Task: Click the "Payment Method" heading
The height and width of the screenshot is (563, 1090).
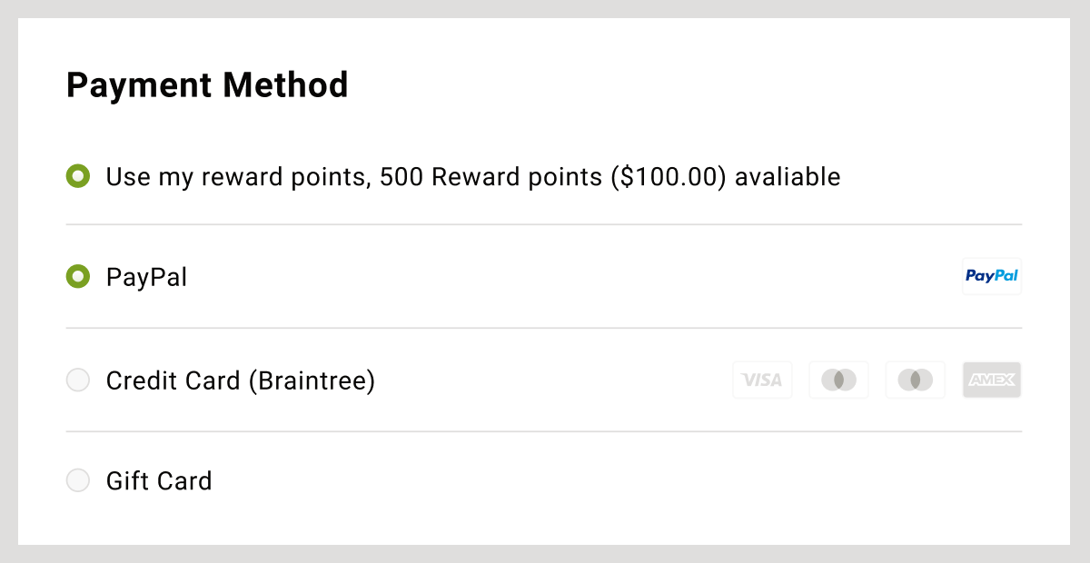Action: click(208, 85)
